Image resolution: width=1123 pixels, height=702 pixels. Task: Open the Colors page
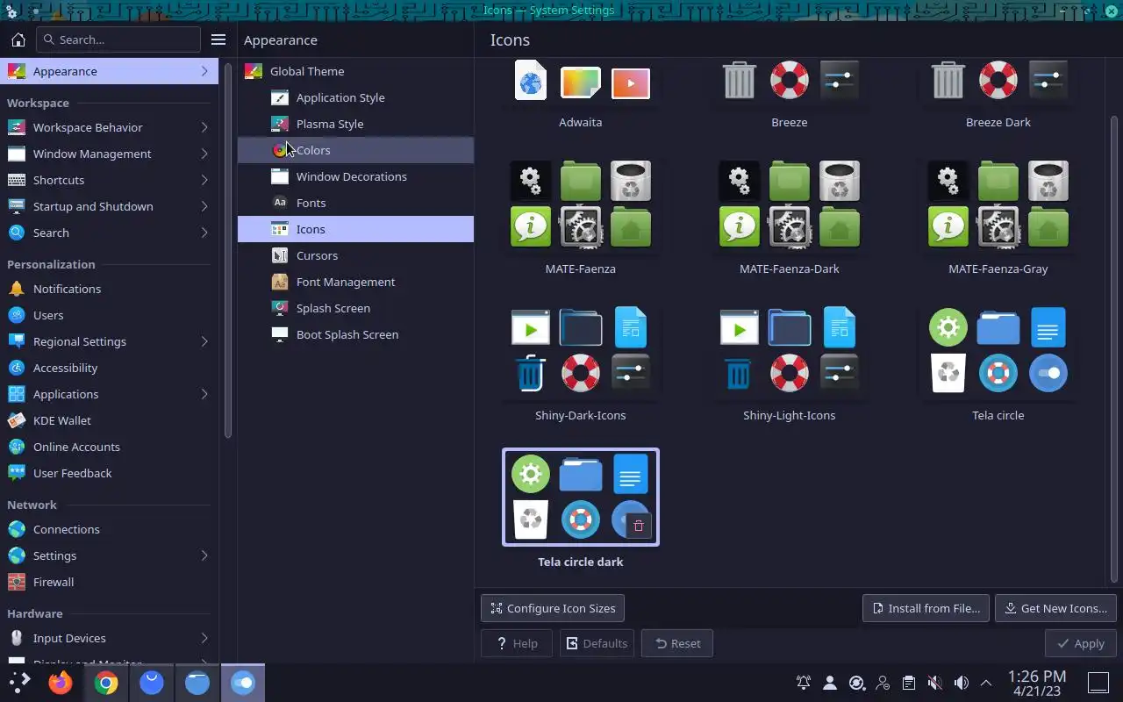(x=355, y=150)
